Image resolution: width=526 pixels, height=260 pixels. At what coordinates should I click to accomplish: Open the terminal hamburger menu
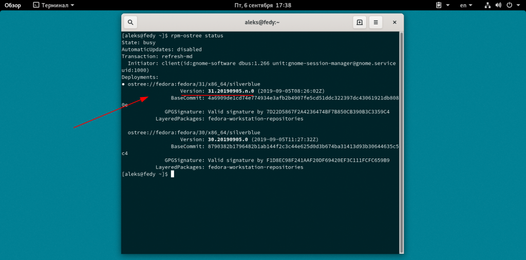376,23
